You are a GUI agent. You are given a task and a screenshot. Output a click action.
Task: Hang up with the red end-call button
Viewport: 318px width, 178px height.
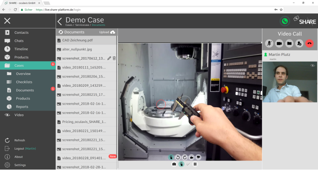(309, 43)
